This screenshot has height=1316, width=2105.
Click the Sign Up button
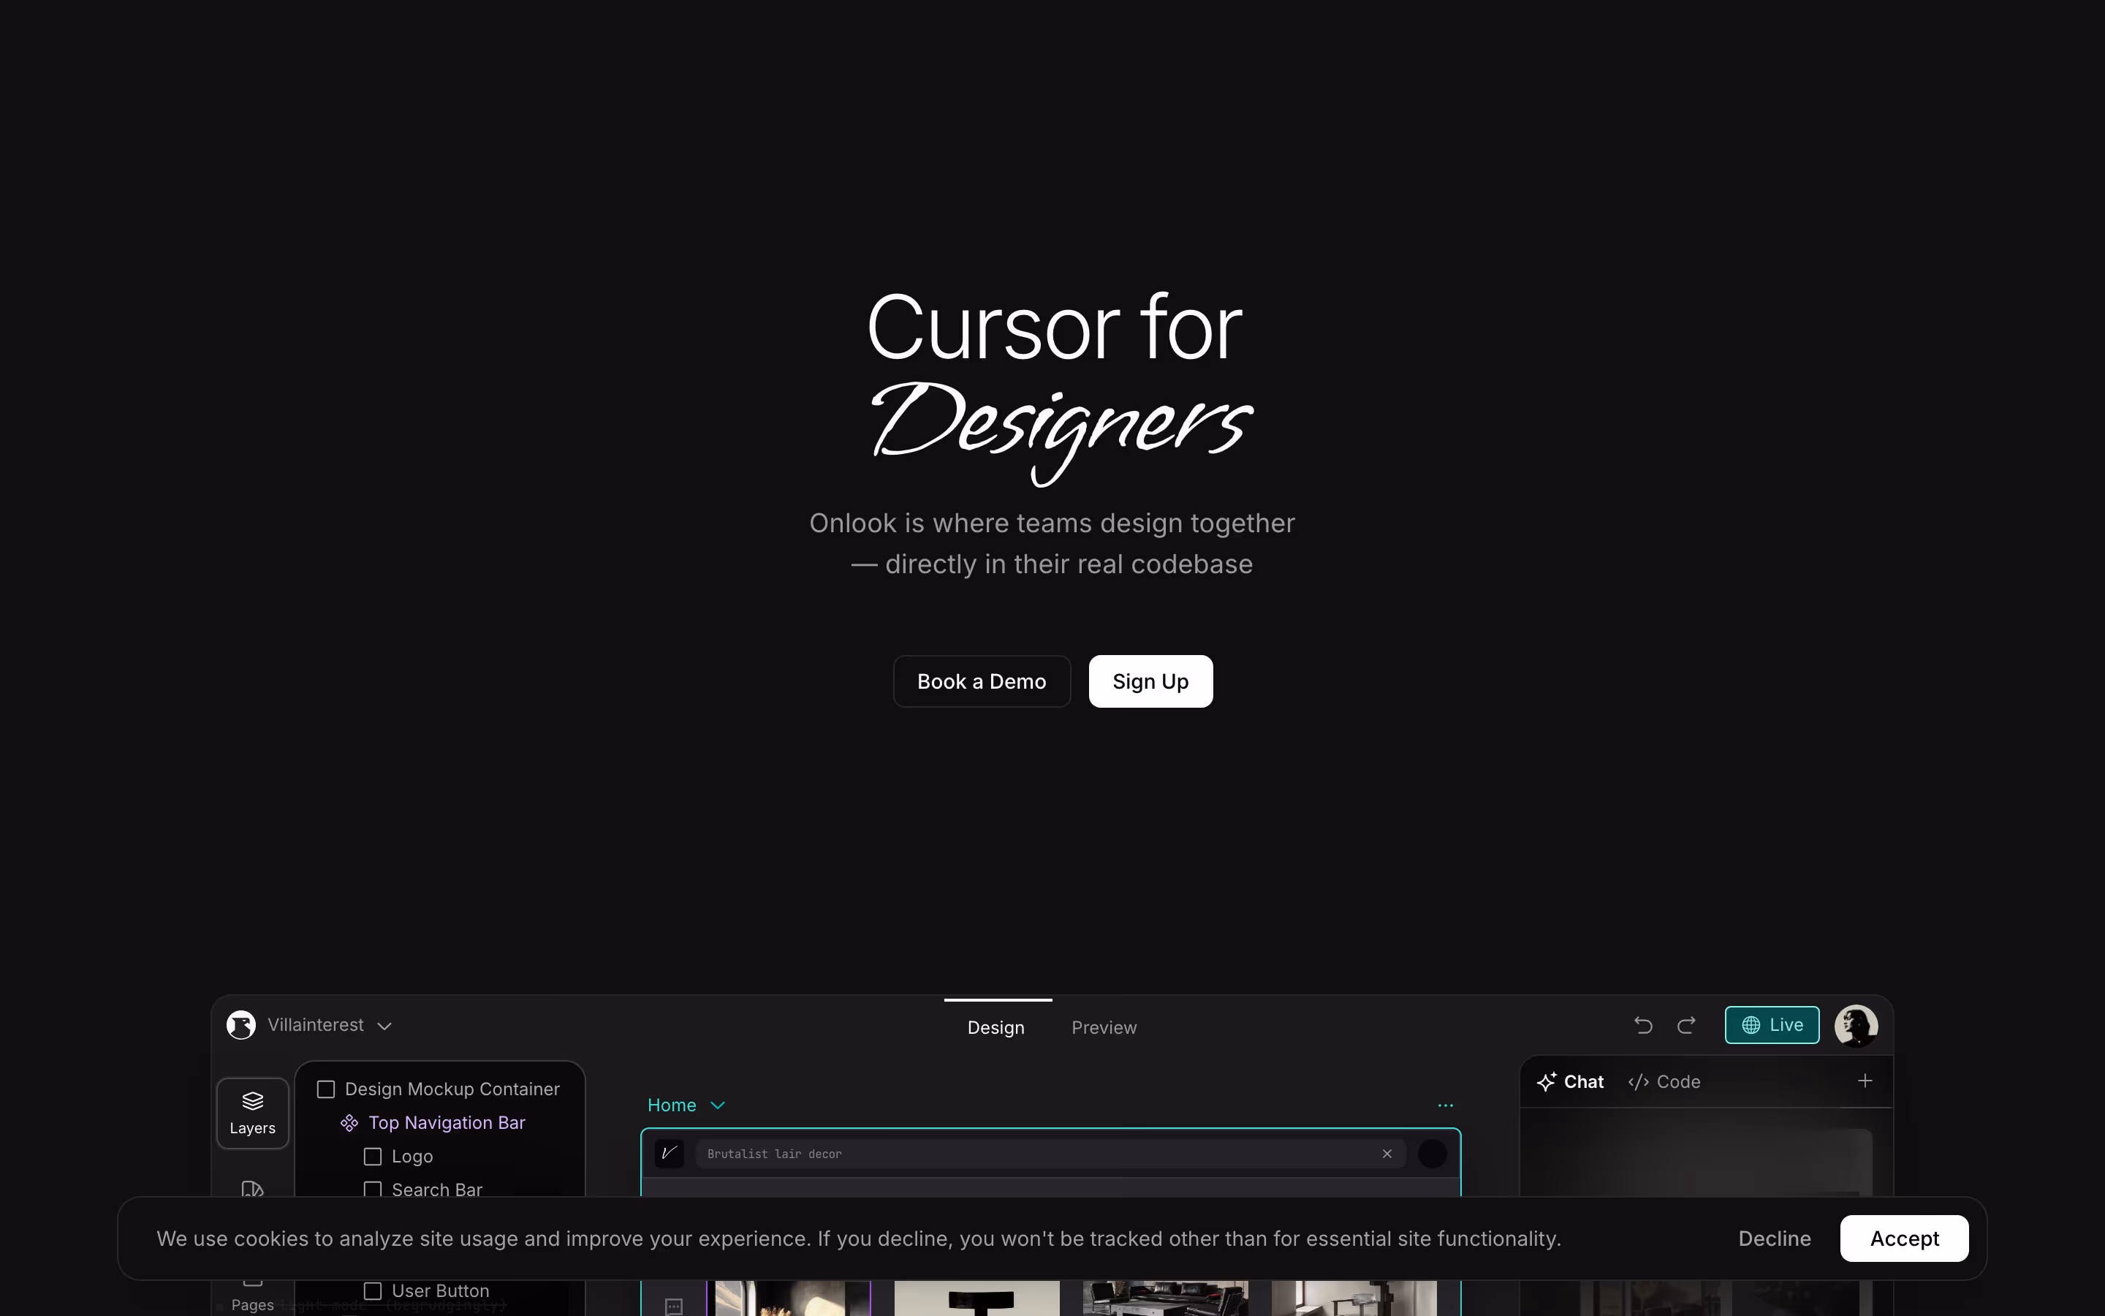pos(1150,681)
